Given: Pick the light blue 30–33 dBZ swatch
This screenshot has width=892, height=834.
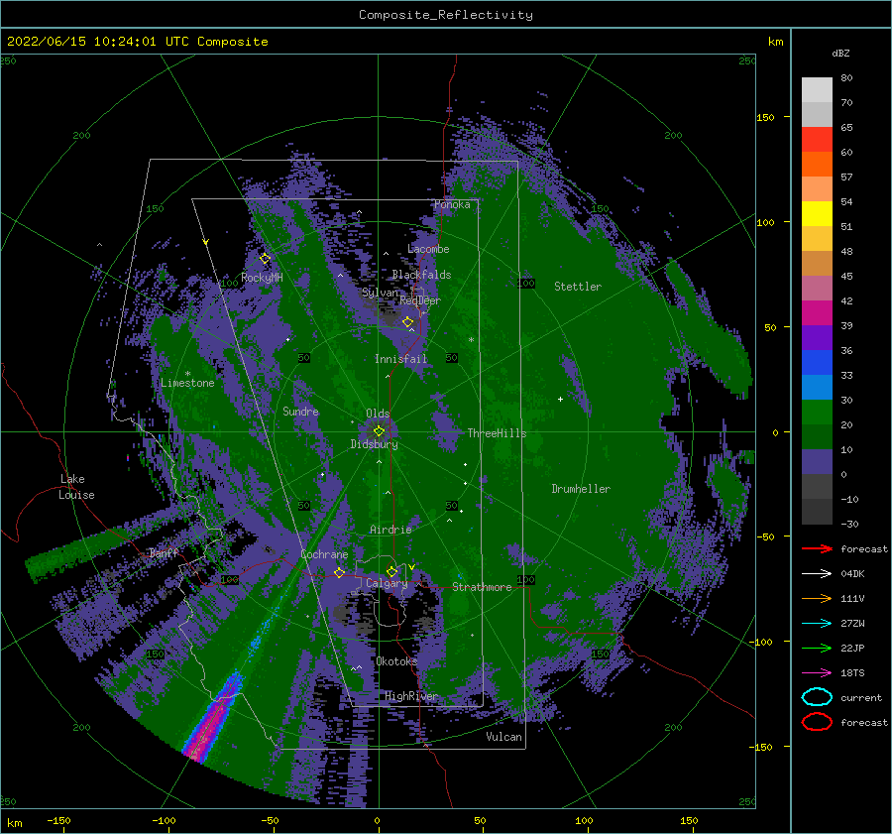Looking at the screenshot, I should pos(817,388).
